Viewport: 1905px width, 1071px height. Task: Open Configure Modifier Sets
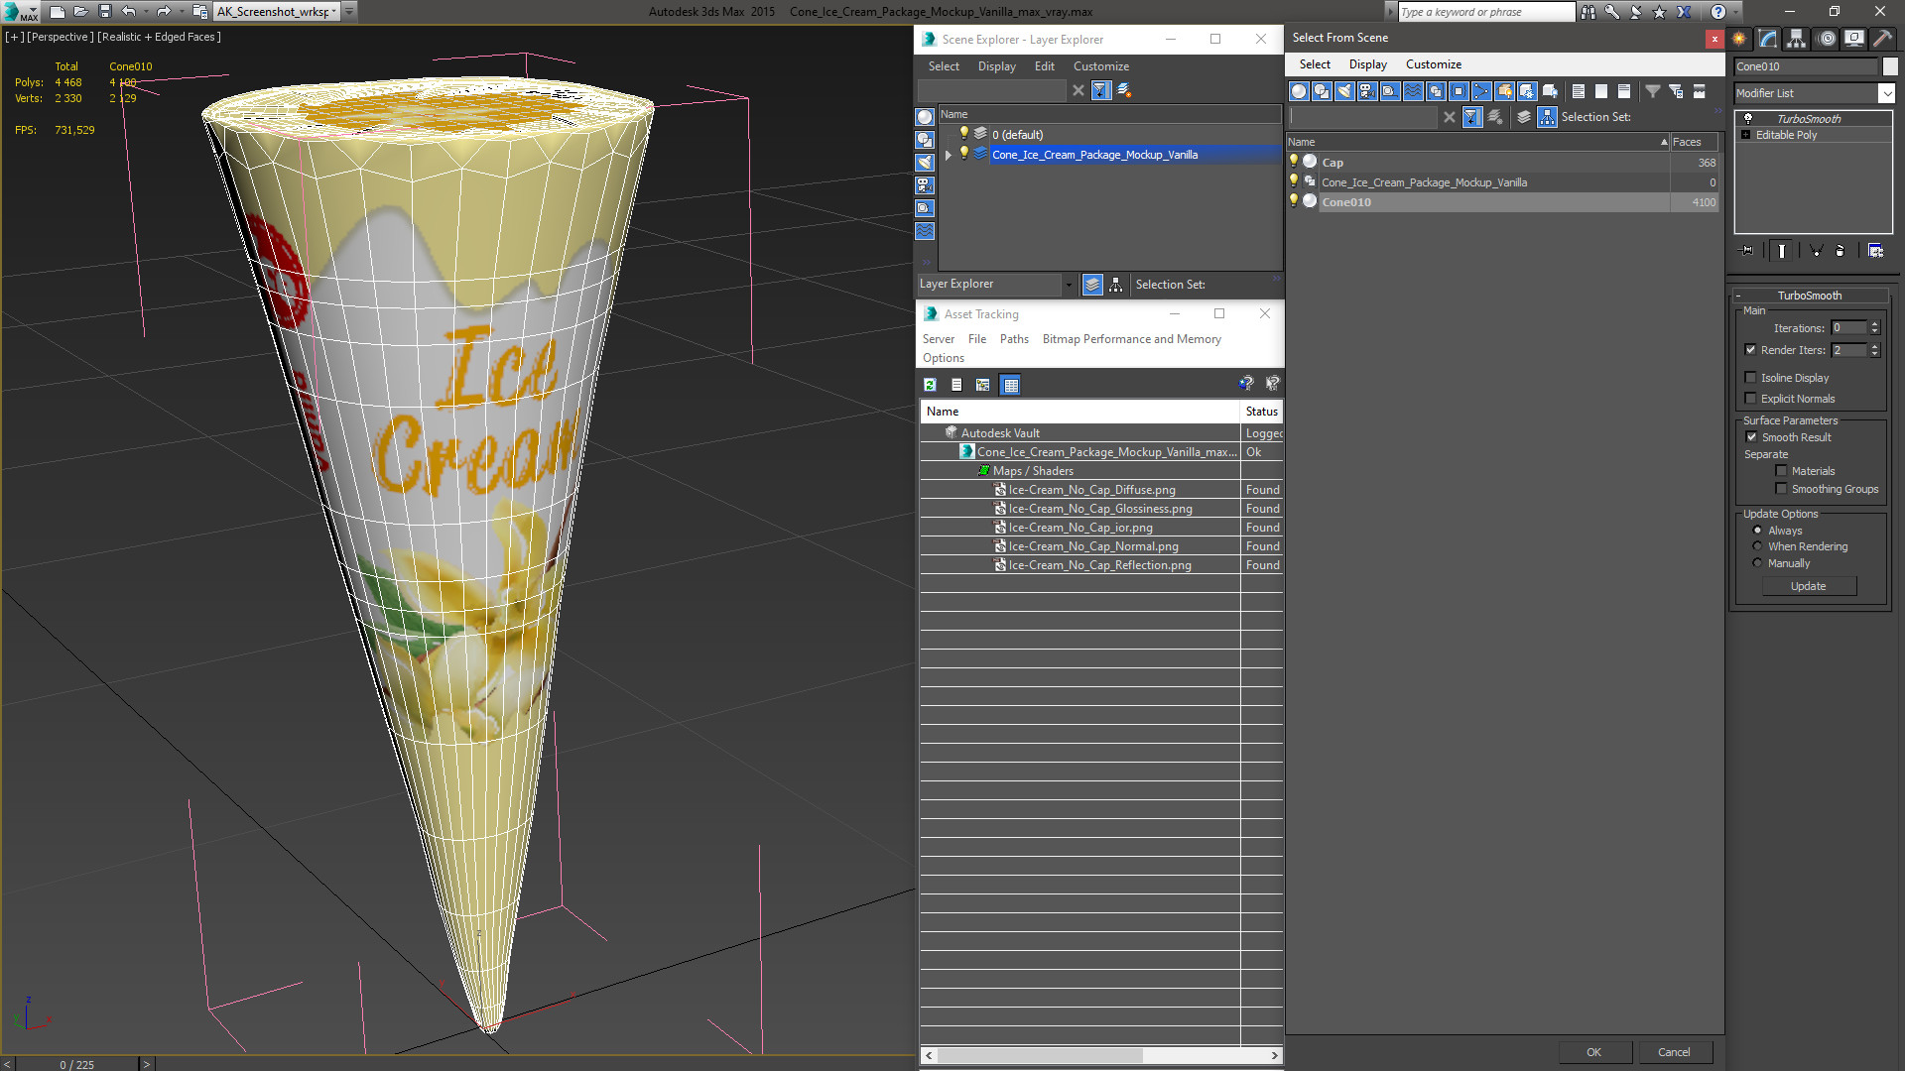(x=1875, y=251)
